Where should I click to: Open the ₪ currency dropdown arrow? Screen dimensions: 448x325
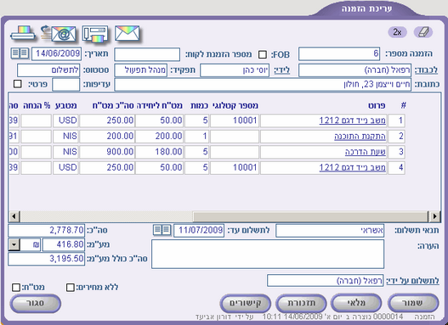tap(14, 244)
